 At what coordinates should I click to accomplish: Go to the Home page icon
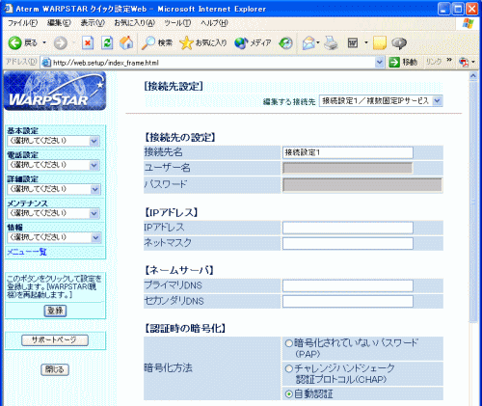(x=126, y=42)
